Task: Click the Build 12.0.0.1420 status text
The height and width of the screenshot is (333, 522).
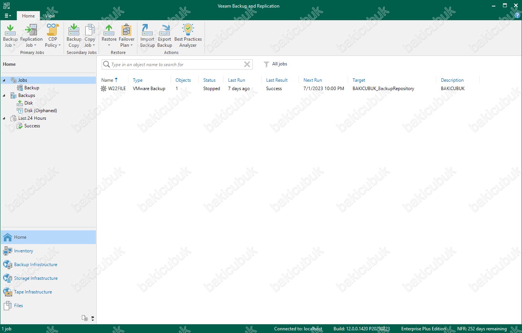Action: pyautogui.click(x=362, y=329)
